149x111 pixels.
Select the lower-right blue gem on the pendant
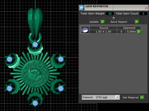coord(61,88)
